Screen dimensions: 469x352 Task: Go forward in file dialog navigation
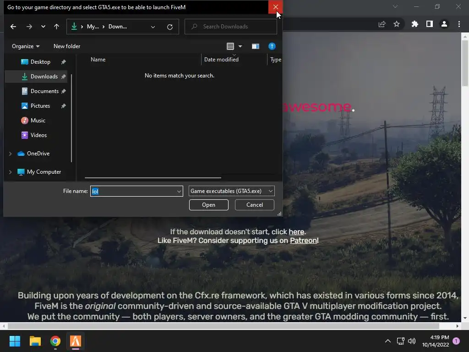pos(29,27)
